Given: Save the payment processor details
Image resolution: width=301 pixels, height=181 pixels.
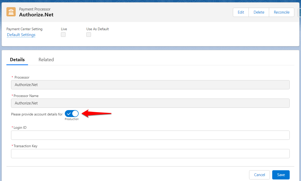Looking at the screenshot, I should point(281,175).
